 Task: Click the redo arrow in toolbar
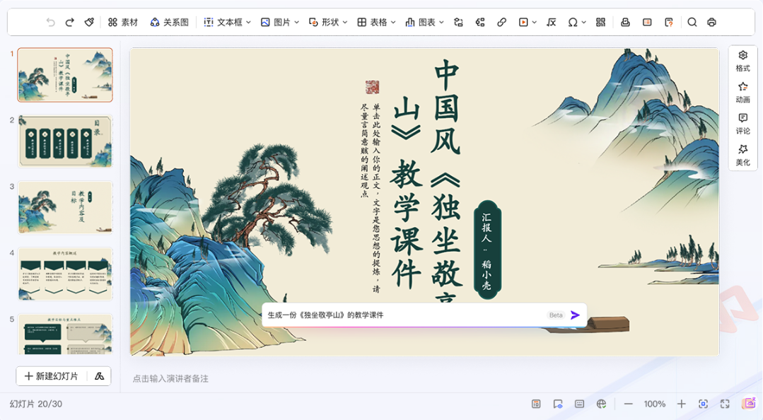tap(69, 23)
